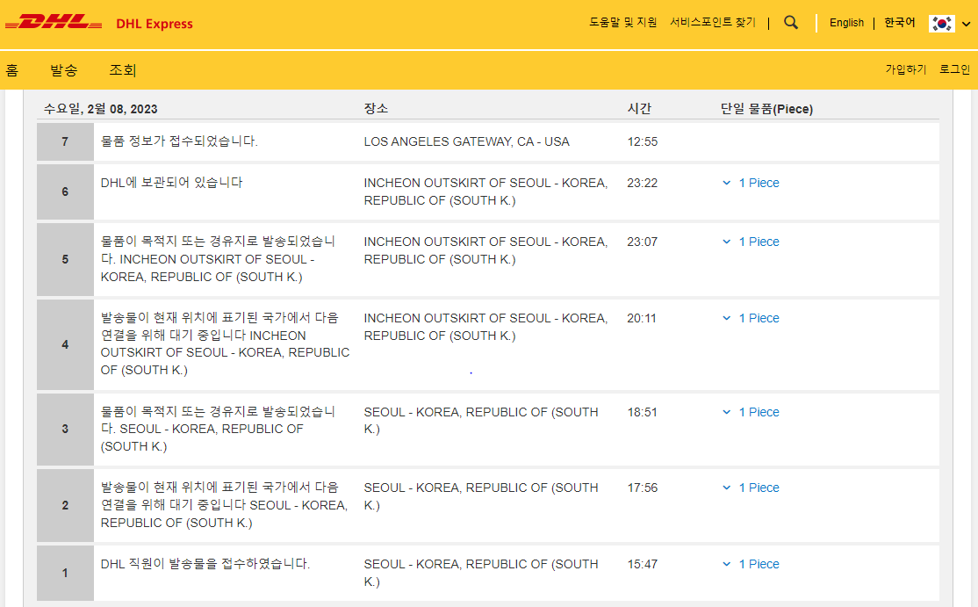
Task: Click 1 Piece link in row 5
Action: point(759,242)
